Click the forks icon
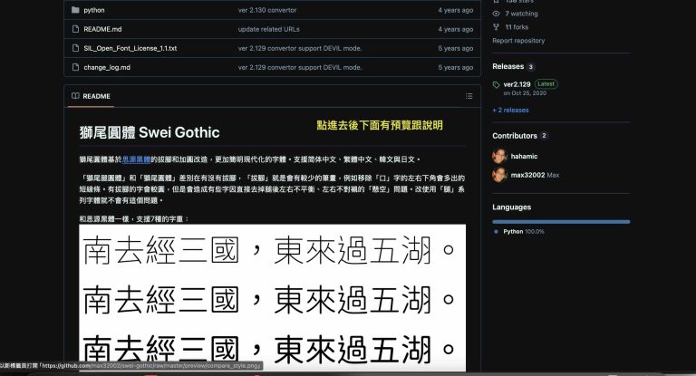Viewport: 696px width, 376px height. pos(497,27)
